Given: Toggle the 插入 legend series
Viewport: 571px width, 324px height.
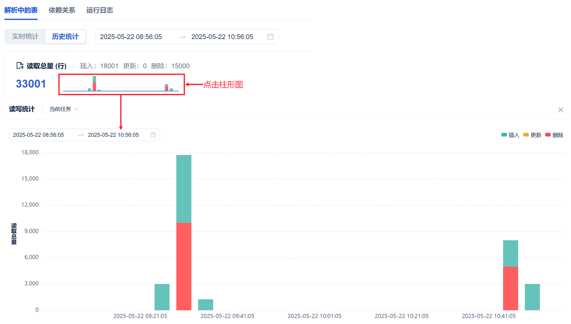Looking at the screenshot, I should [x=510, y=135].
